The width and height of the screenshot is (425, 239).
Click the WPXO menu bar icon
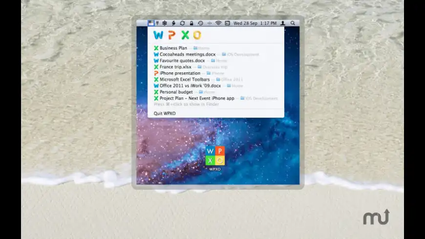pyautogui.click(x=150, y=23)
